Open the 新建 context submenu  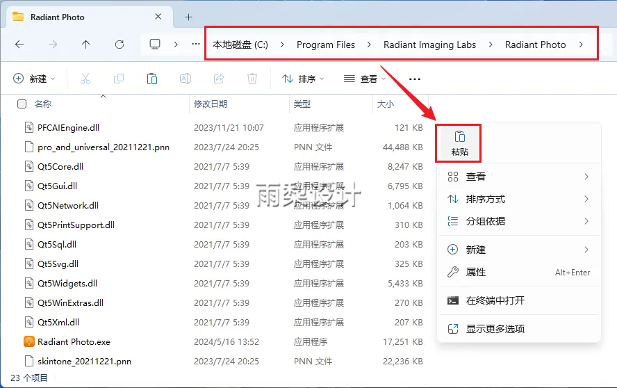[518, 250]
